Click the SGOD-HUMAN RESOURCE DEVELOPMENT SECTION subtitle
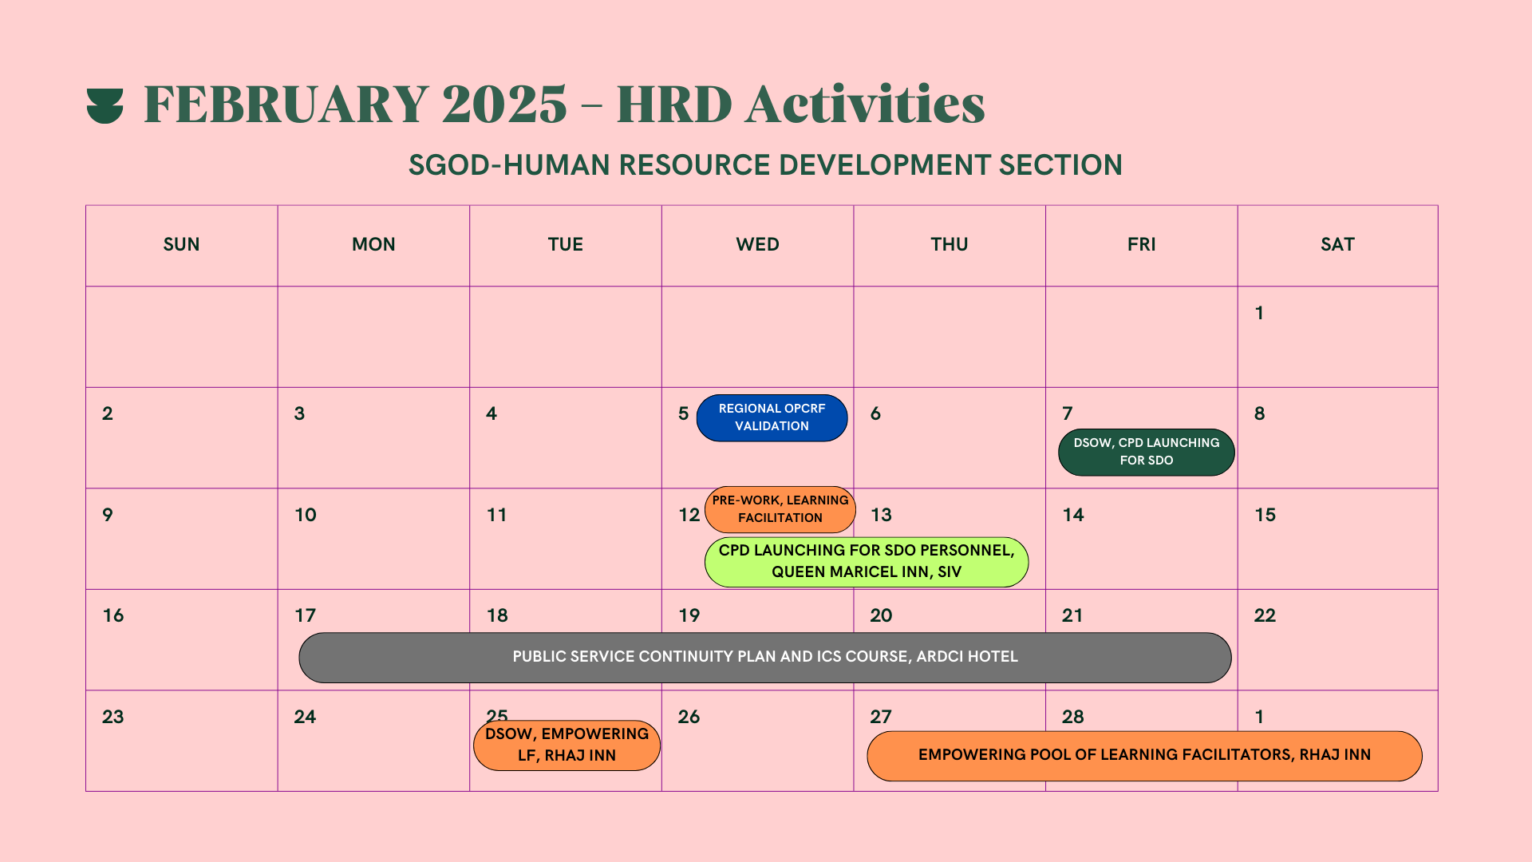The width and height of the screenshot is (1532, 862). pyautogui.click(x=765, y=165)
